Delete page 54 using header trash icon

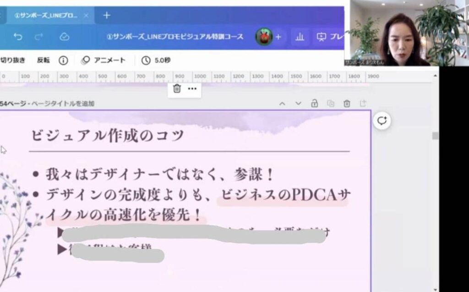(x=347, y=104)
